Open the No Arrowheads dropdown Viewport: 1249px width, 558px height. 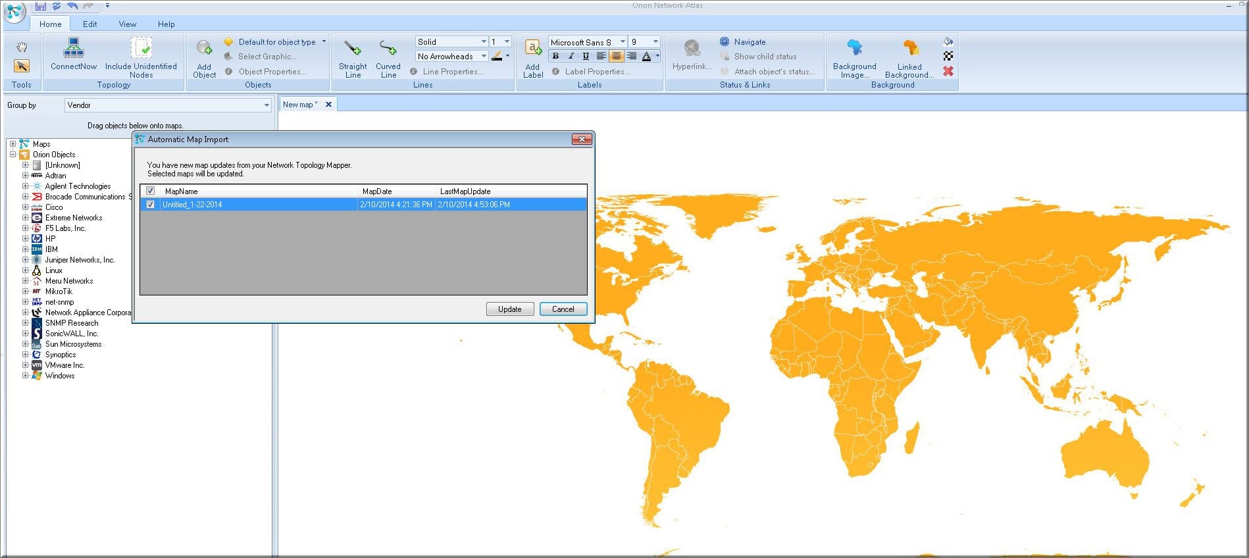pos(484,57)
